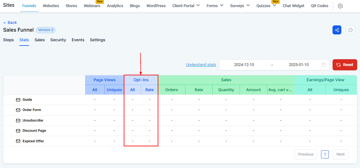Select the Expired Offer row label
Image resolution: width=360 pixels, height=168 pixels.
33,141
